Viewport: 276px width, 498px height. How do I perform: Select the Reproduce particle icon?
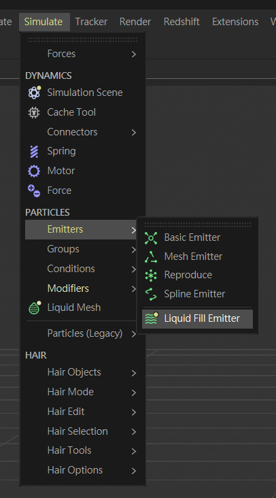pyautogui.click(x=151, y=275)
